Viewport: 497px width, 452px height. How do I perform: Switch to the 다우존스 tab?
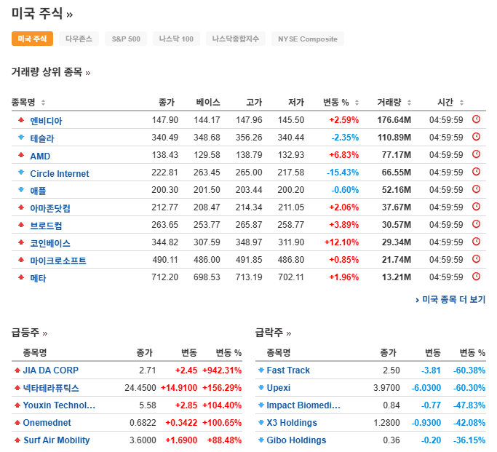click(x=79, y=39)
